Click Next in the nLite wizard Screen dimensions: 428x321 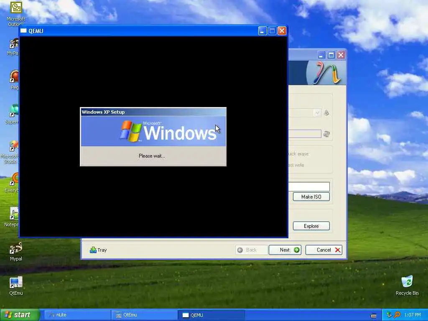tap(285, 250)
